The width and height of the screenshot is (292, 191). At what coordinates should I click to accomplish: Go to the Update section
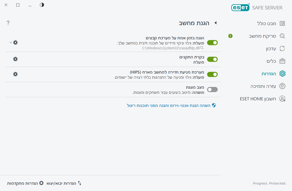(269, 48)
